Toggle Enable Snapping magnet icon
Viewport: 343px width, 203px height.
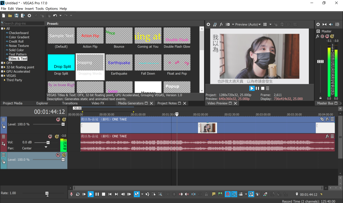click(x=228, y=194)
